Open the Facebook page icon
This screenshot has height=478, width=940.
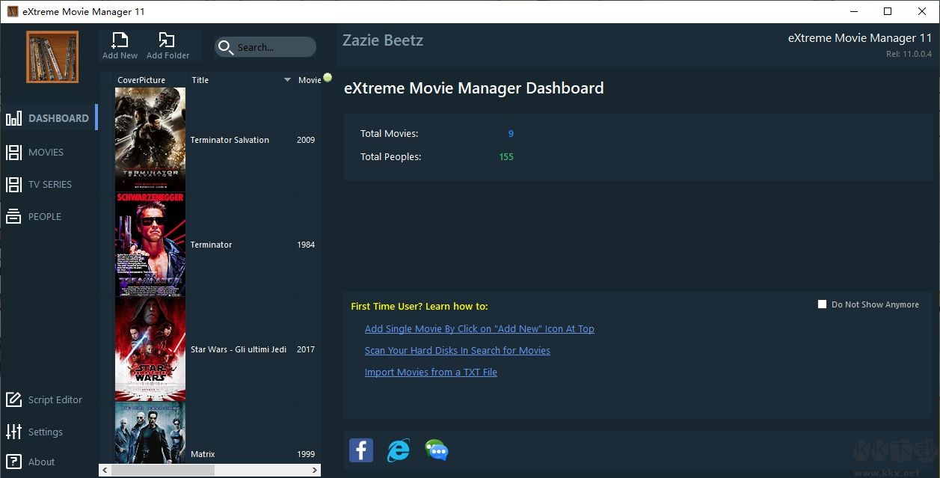pyautogui.click(x=361, y=450)
